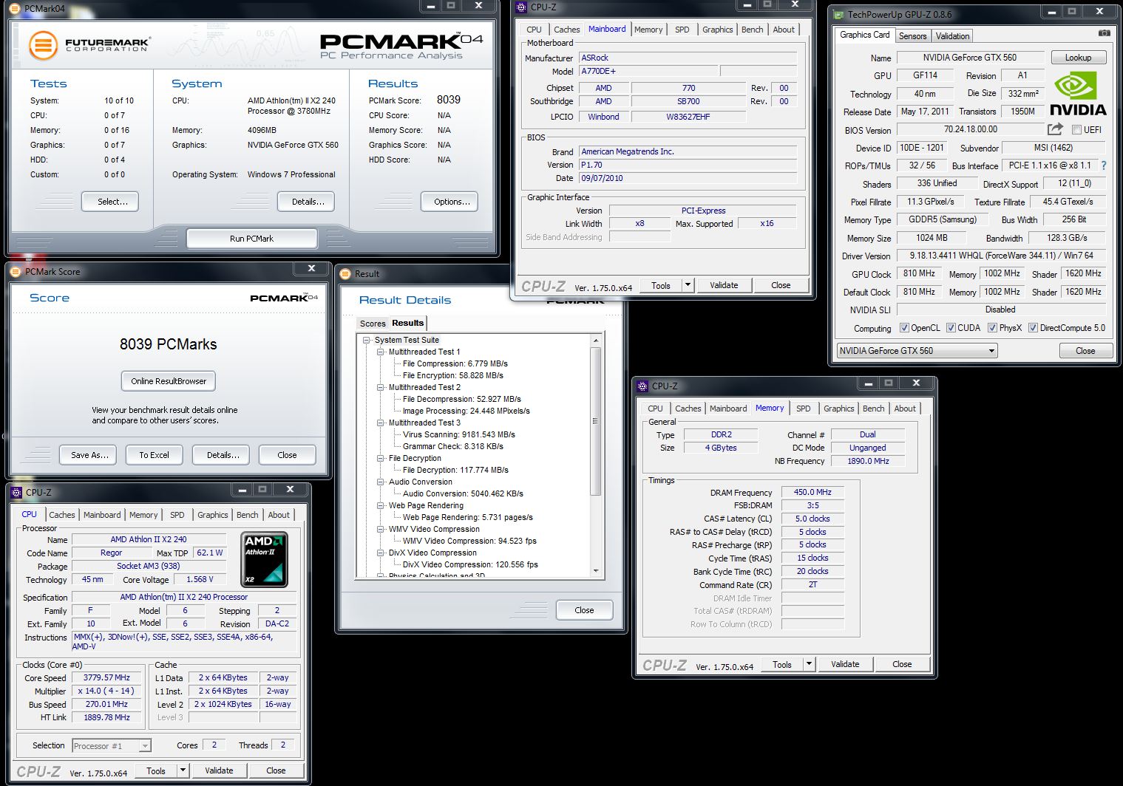This screenshot has width=1123, height=786.
Task: Click the Online ResultBrowser button
Action: coord(169,381)
